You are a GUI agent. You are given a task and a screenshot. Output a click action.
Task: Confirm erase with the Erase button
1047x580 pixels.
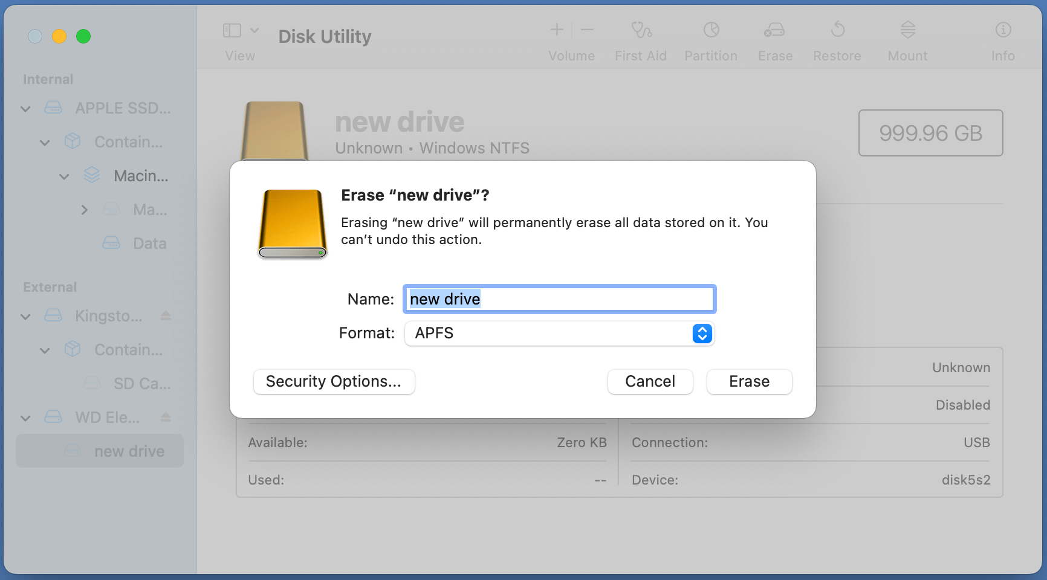749,381
